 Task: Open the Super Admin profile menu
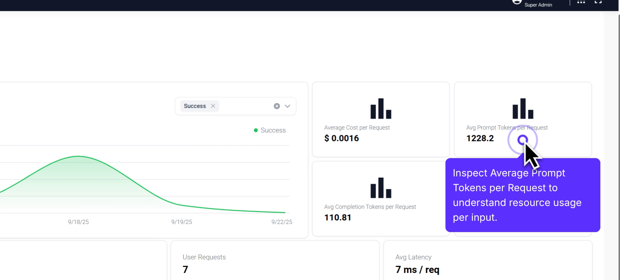pos(538,5)
